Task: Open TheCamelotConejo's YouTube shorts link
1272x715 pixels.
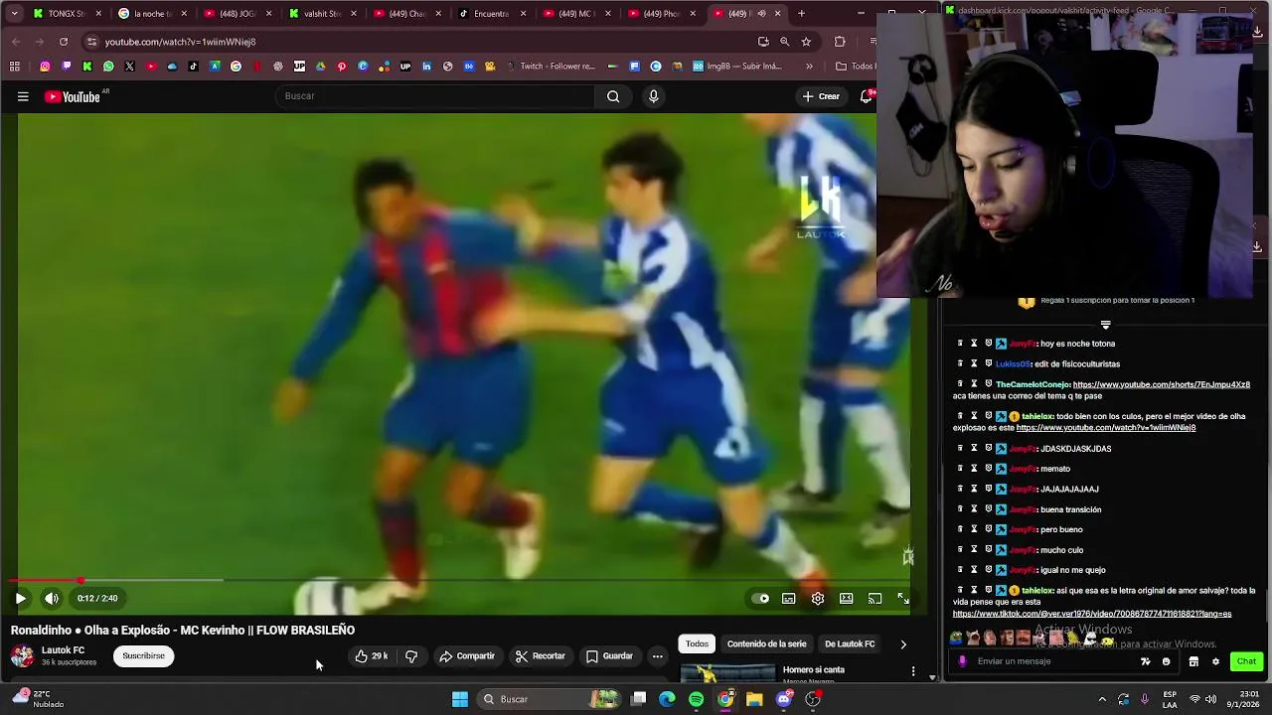Action: point(1161,384)
